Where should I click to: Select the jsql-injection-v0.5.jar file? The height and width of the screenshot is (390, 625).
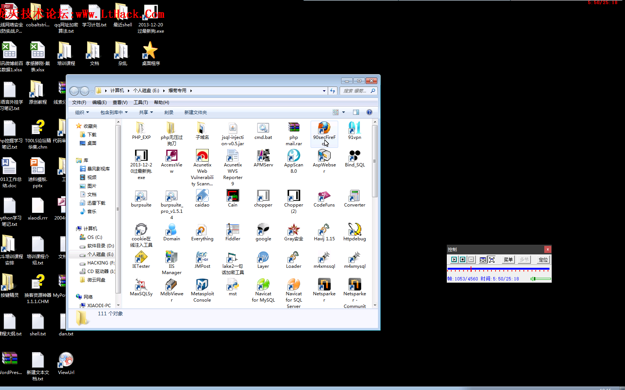(233, 134)
